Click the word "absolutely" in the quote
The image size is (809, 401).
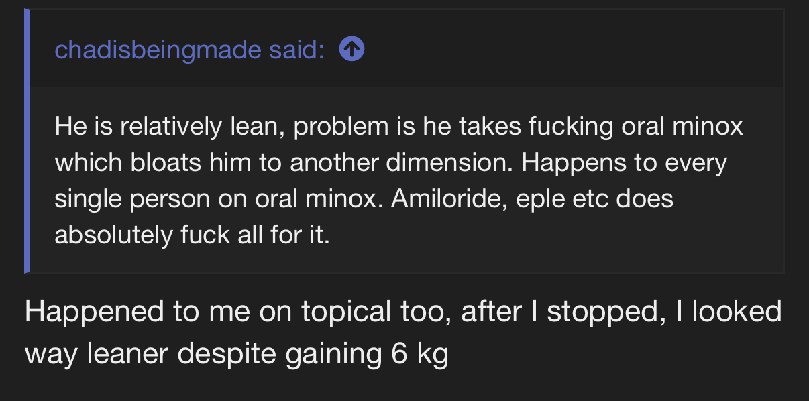[113, 236]
